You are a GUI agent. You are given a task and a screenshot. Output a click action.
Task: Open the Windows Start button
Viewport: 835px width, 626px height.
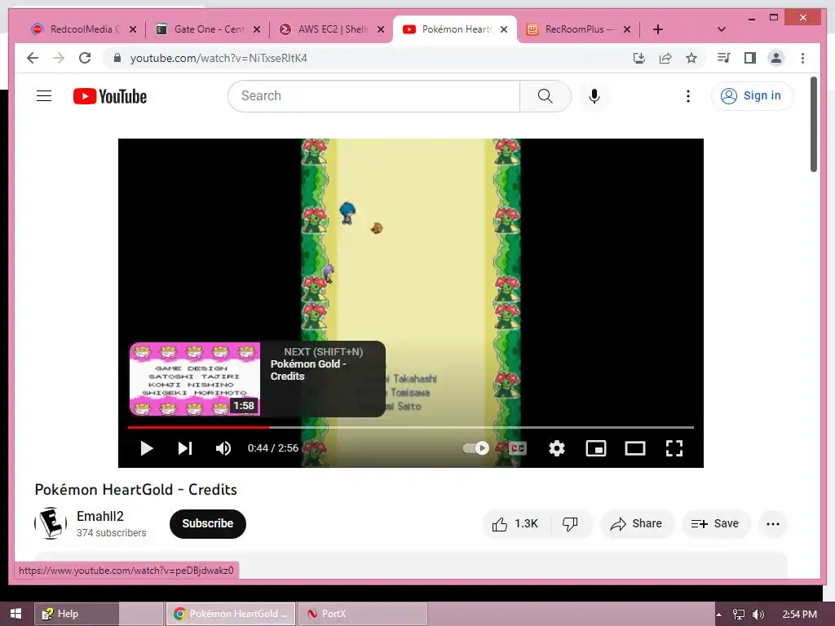(x=16, y=614)
